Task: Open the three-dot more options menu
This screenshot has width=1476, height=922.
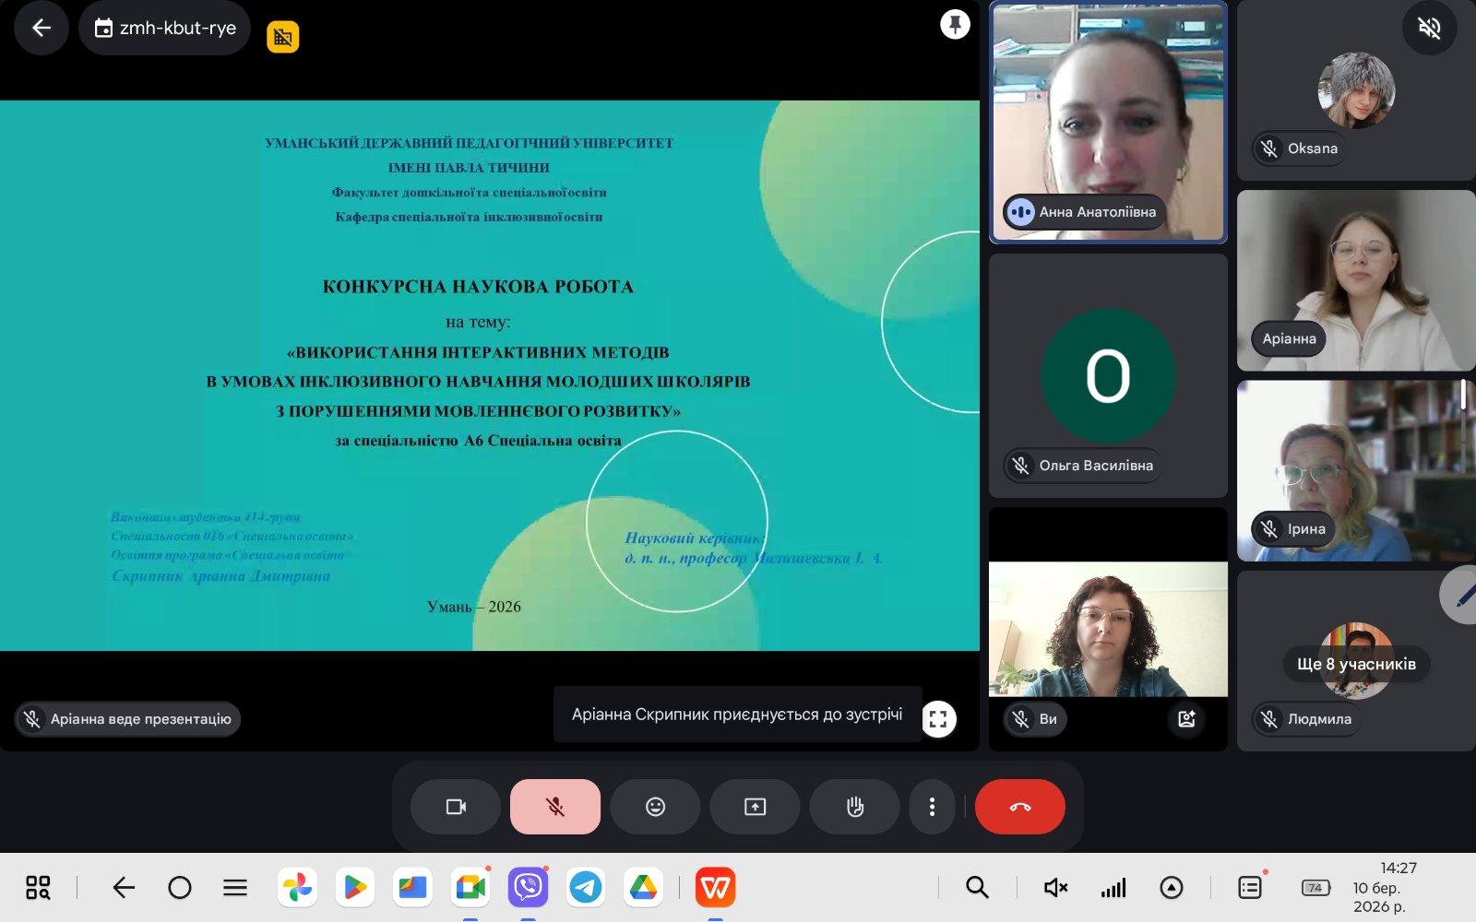Action: [932, 807]
